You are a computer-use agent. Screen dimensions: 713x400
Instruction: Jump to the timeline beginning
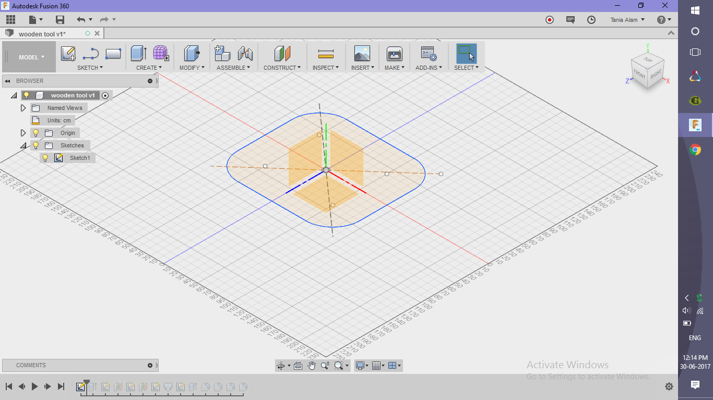pos(9,386)
